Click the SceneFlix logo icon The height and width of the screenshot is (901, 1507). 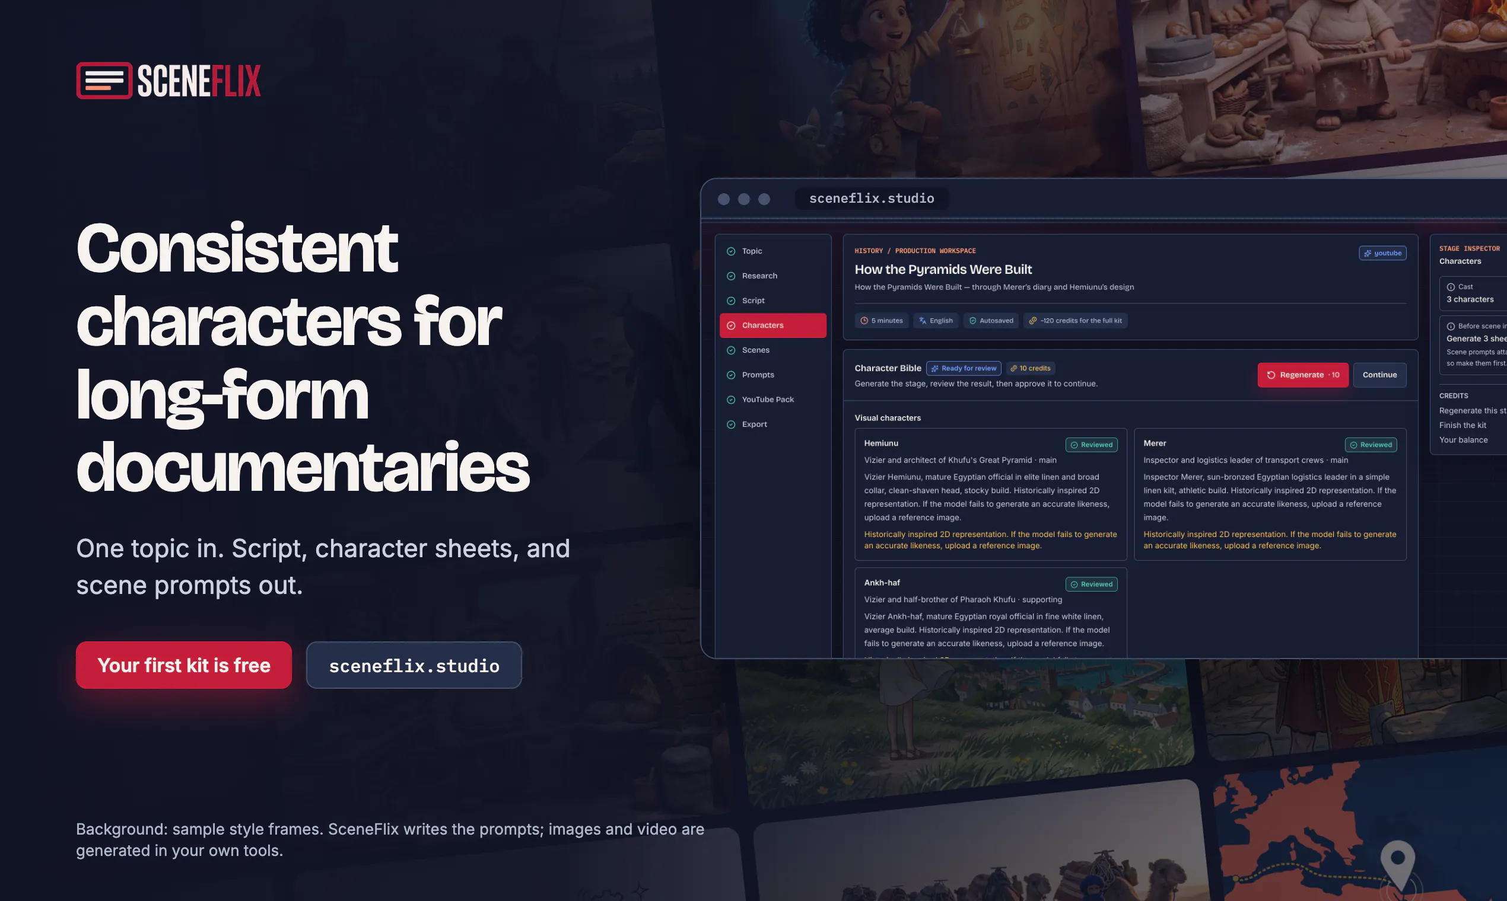coord(104,80)
